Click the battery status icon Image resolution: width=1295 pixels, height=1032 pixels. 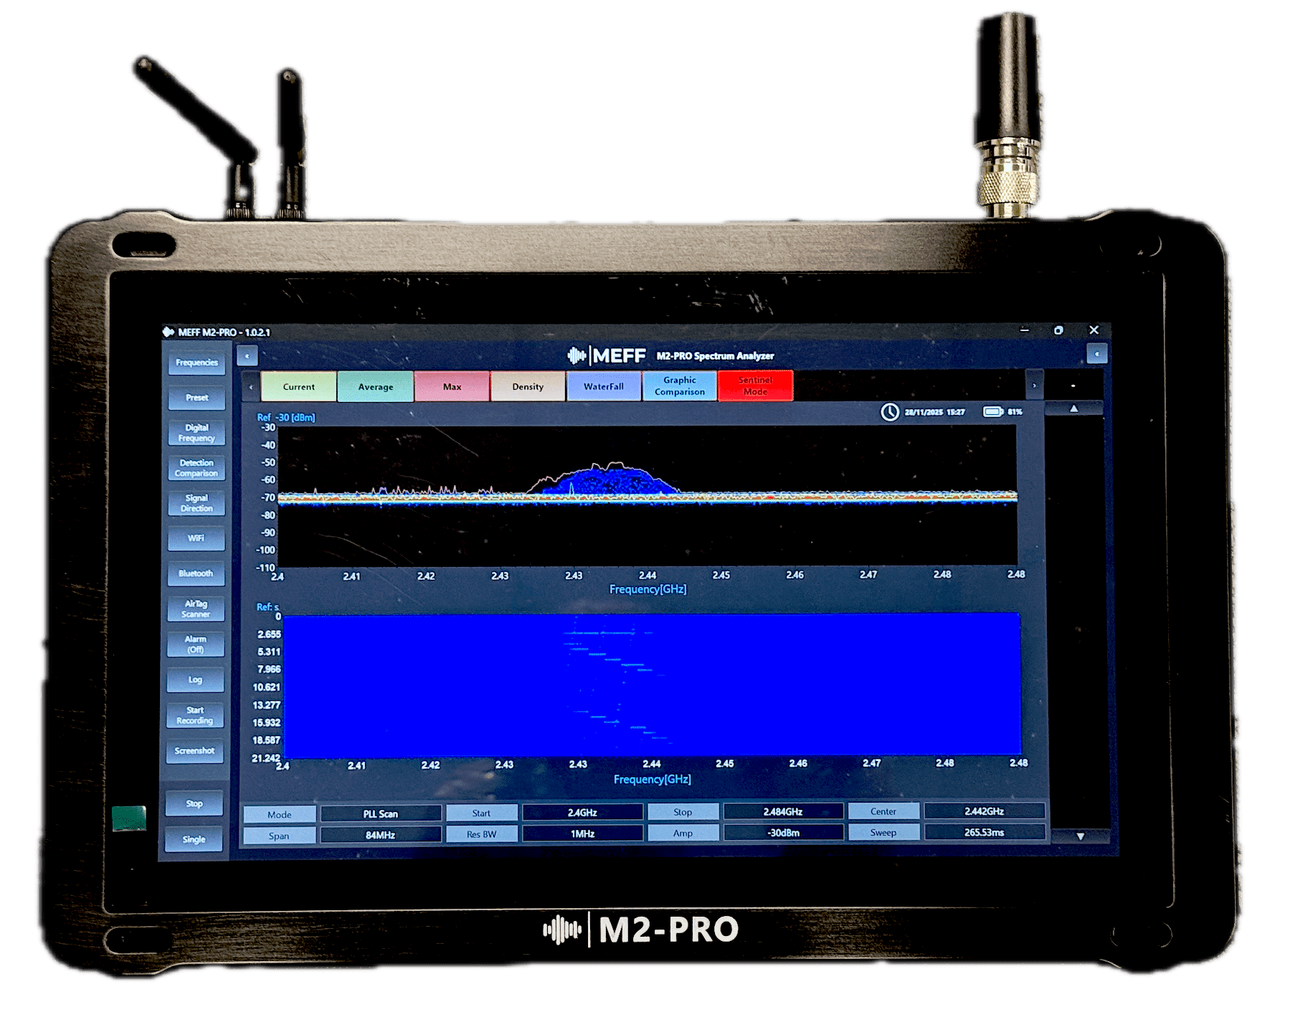[x=993, y=412]
